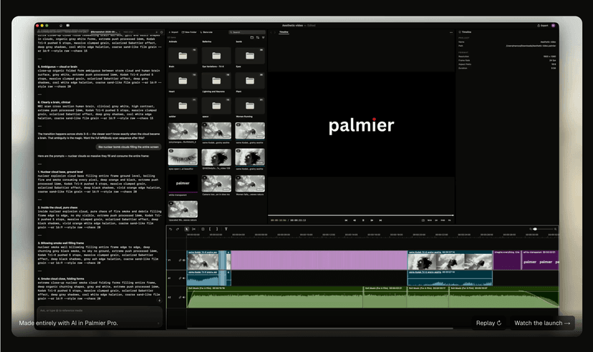Pause playback in the preview player
Image resolution: width=593 pixels, height=352 pixels.
363,220
